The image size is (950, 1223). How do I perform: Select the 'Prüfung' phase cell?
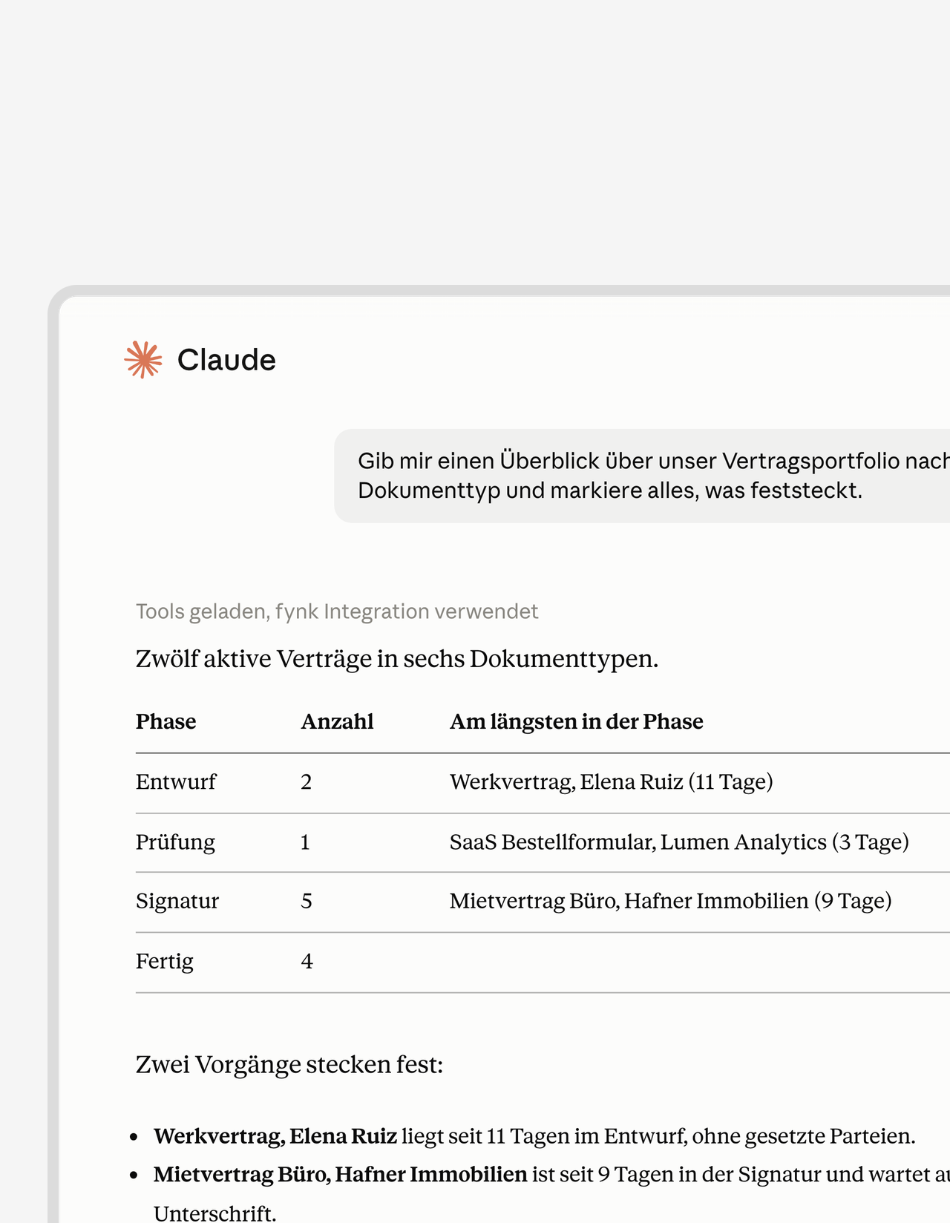coord(175,842)
